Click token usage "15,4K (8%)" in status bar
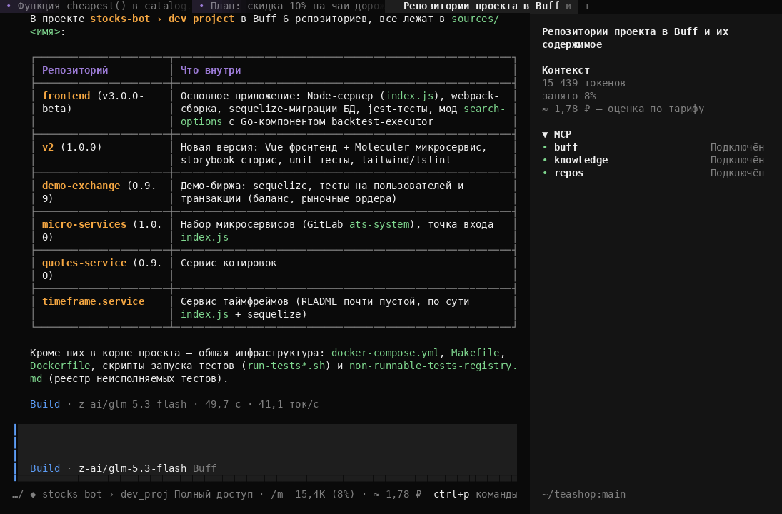This screenshot has height=514, width=782. (325, 494)
